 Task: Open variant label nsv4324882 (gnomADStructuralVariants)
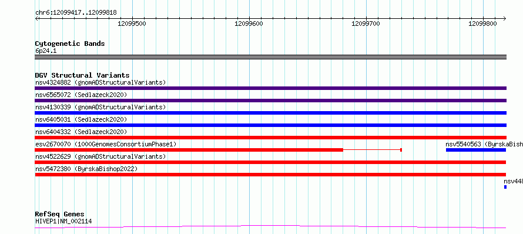100,82
